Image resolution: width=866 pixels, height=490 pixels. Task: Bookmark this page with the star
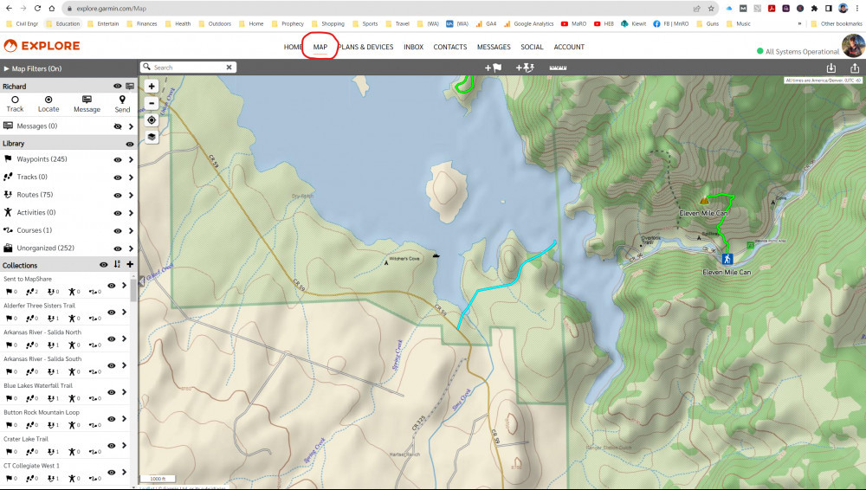[711, 9]
